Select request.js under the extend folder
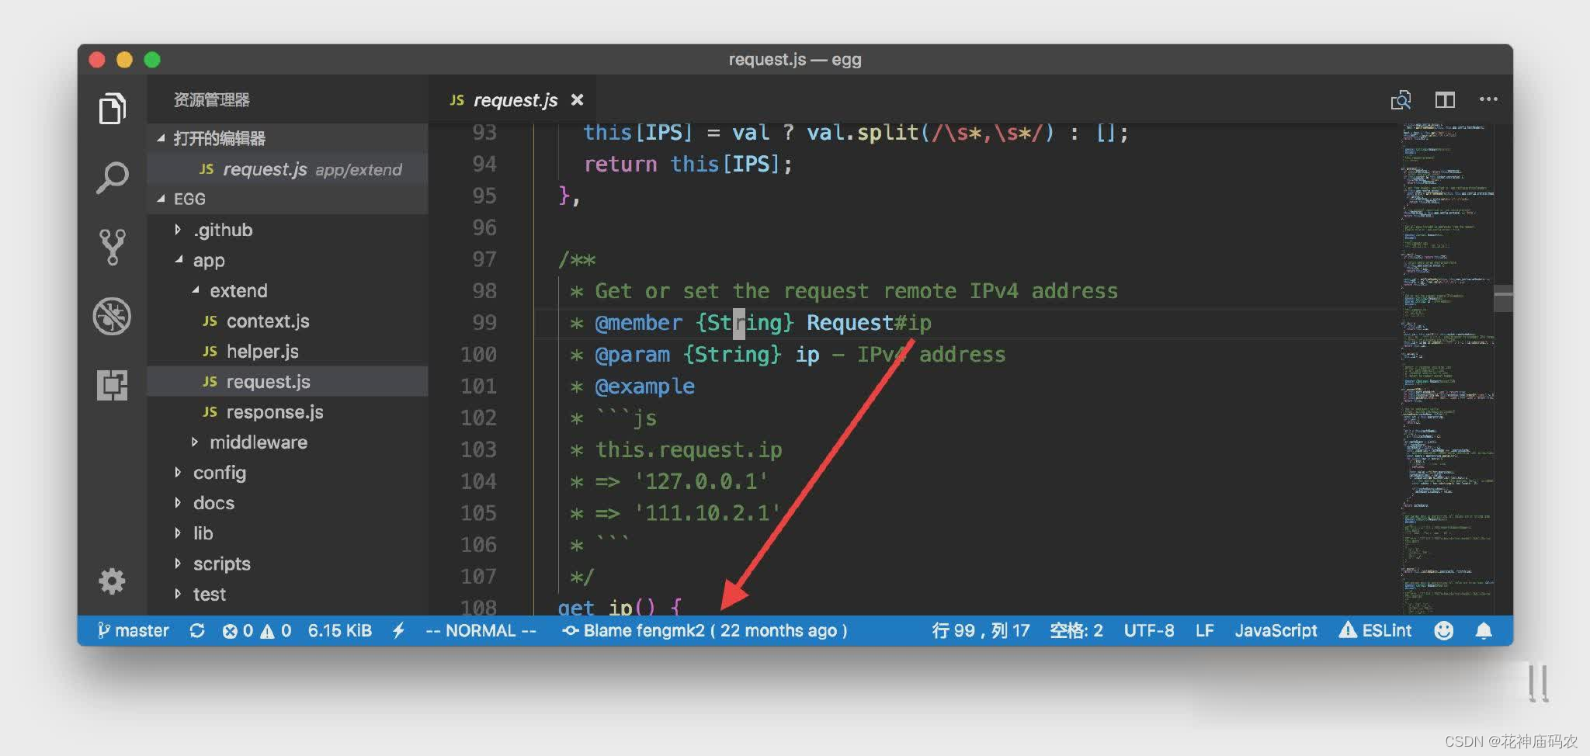The width and height of the screenshot is (1590, 756). [x=287, y=381]
